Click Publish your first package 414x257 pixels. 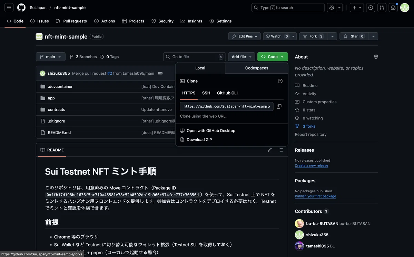click(315, 196)
